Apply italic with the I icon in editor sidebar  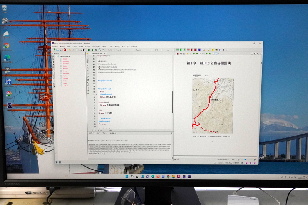[88, 62]
